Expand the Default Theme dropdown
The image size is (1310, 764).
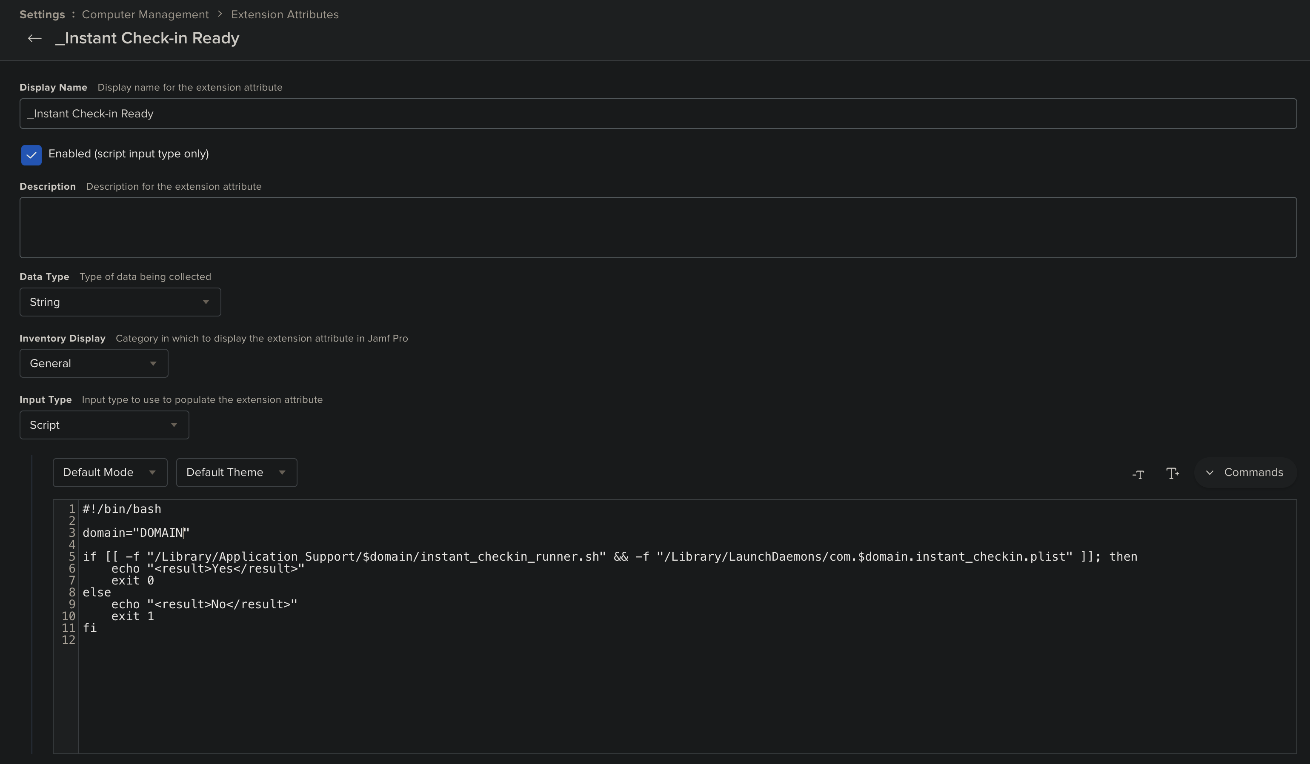tap(236, 473)
